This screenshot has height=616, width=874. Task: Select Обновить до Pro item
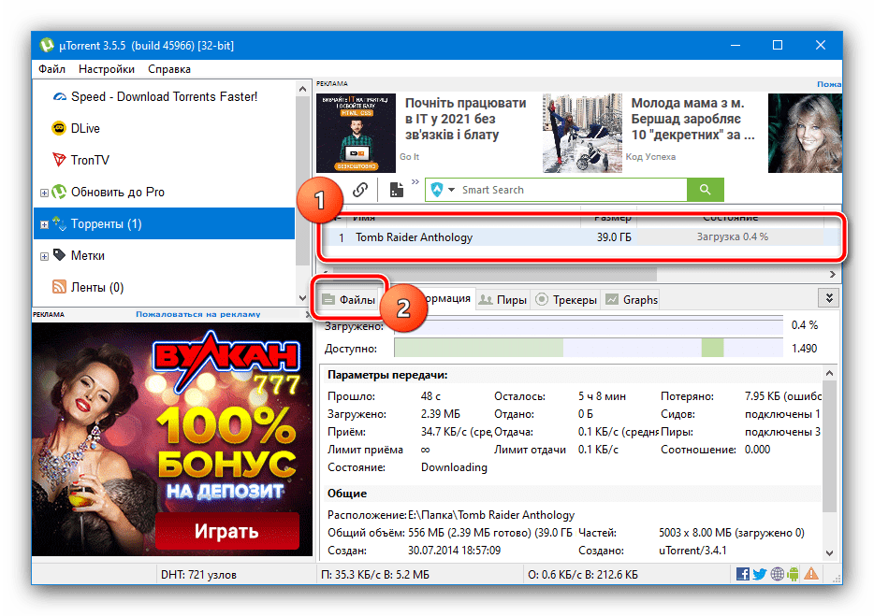(117, 193)
